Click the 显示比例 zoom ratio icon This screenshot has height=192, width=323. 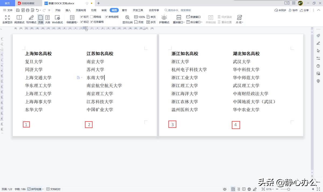[x=127, y=19]
